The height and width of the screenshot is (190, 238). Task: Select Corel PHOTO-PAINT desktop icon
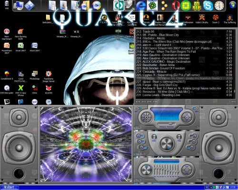point(20,76)
